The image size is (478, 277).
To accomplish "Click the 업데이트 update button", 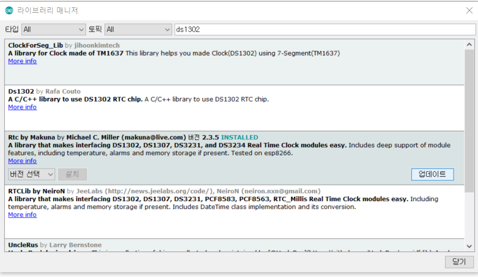I will [x=432, y=174].
